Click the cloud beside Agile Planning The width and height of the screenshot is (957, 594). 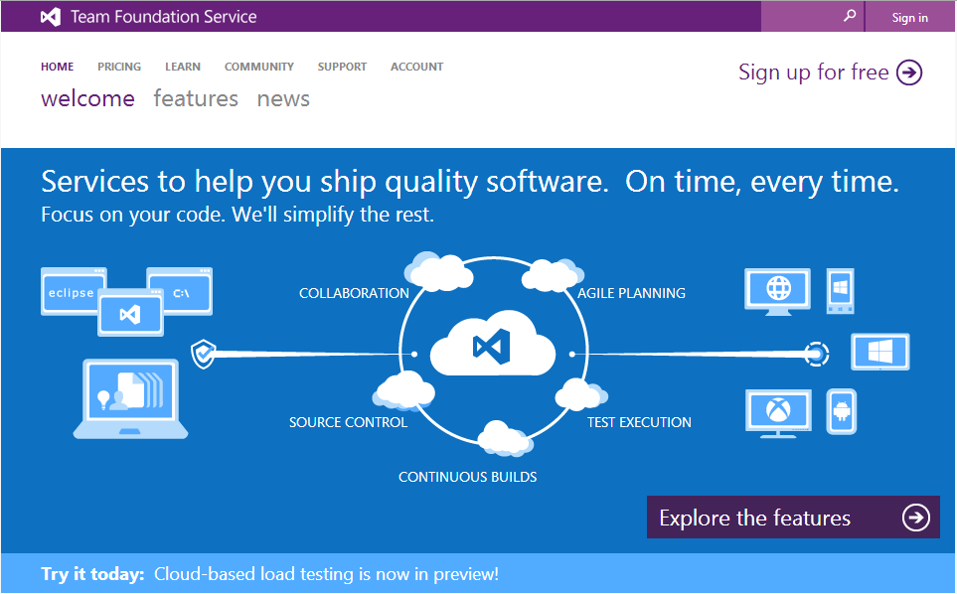(x=553, y=275)
